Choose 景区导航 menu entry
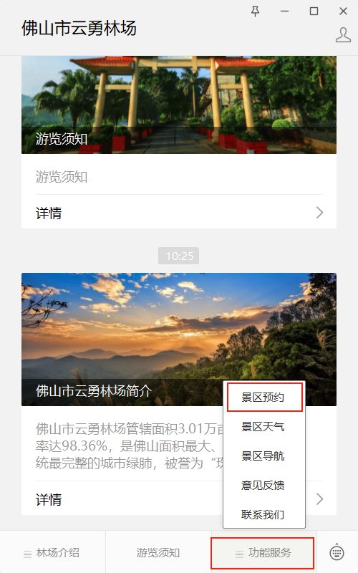The width and height of the screenshot is (358, 573). pos(263,456)
